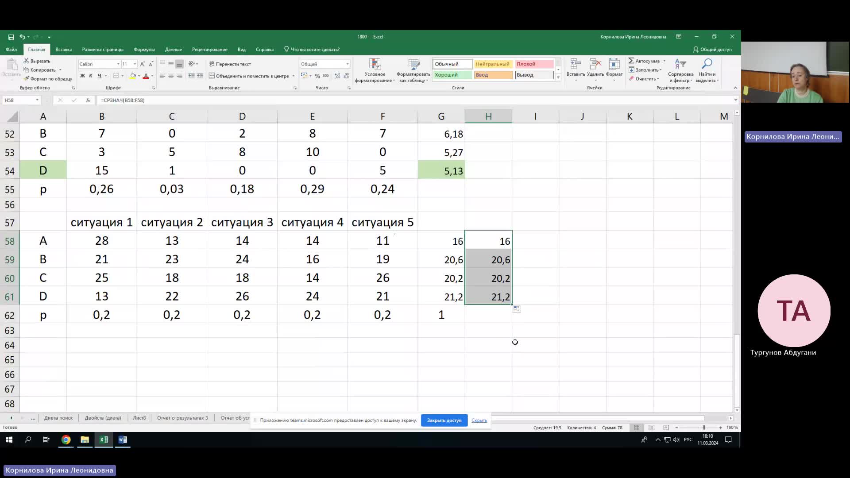
Task: Open the Общий number format dropdown
Action: [x=348, y=64]
